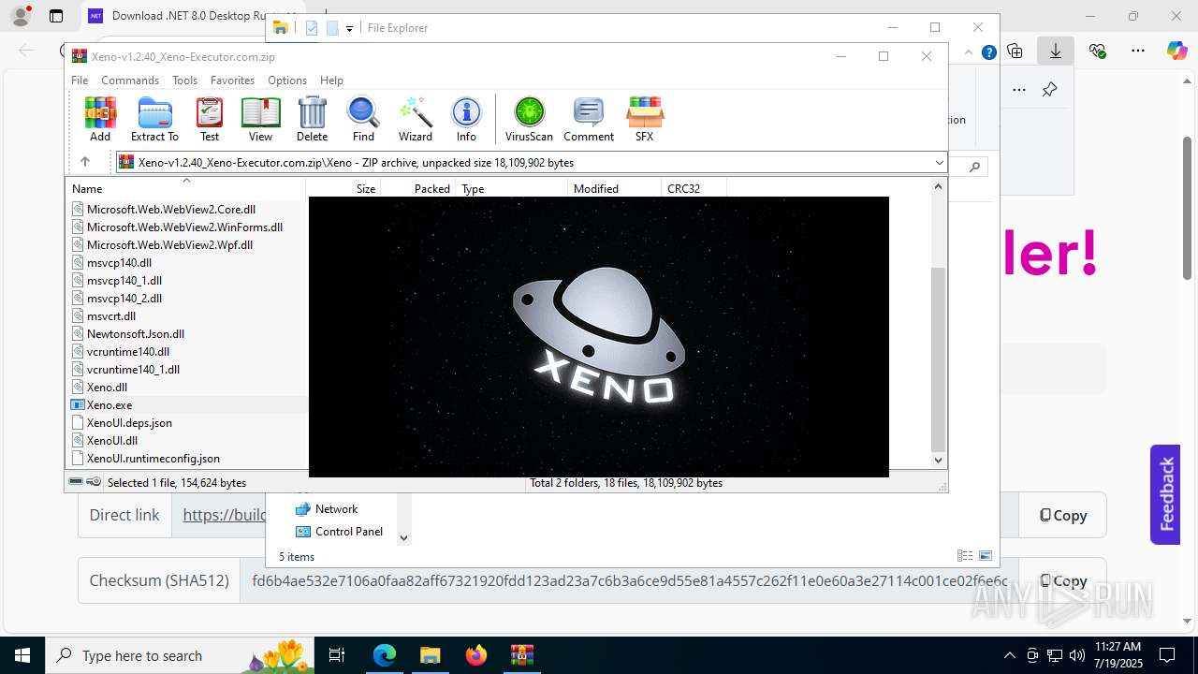The width and height of the screenshot is (1198, 674).
Task: Sort files by Size column header
Action: click(343, 188)
